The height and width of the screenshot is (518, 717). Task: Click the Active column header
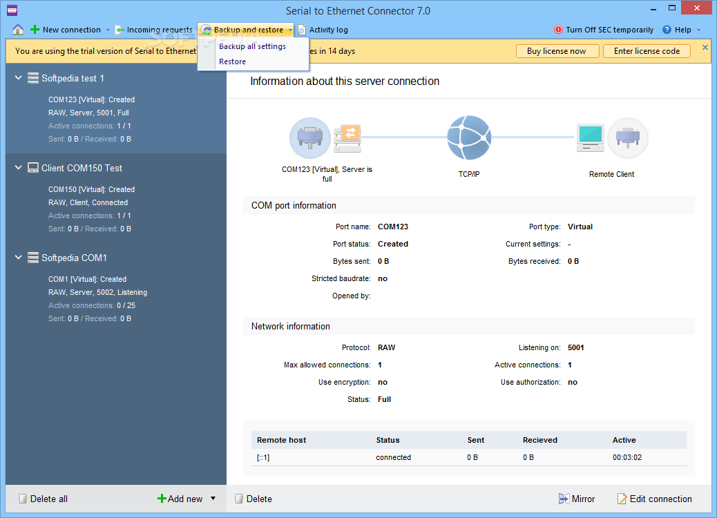click(x=624, y=440)
